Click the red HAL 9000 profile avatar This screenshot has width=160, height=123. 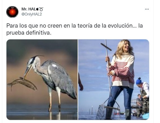pyautogui.click(x=12, y=12)
